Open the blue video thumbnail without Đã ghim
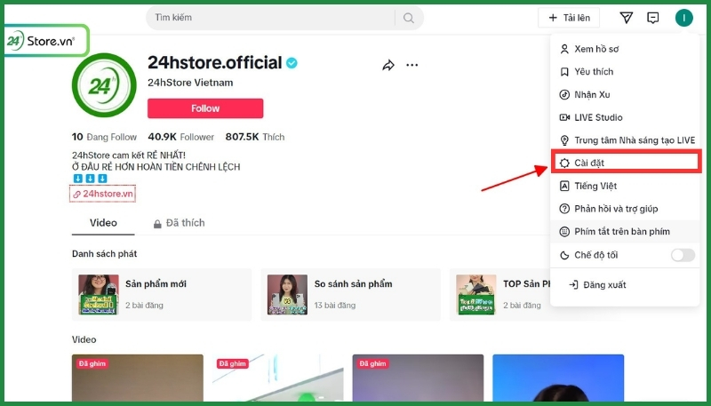 (x=558, y=378)
